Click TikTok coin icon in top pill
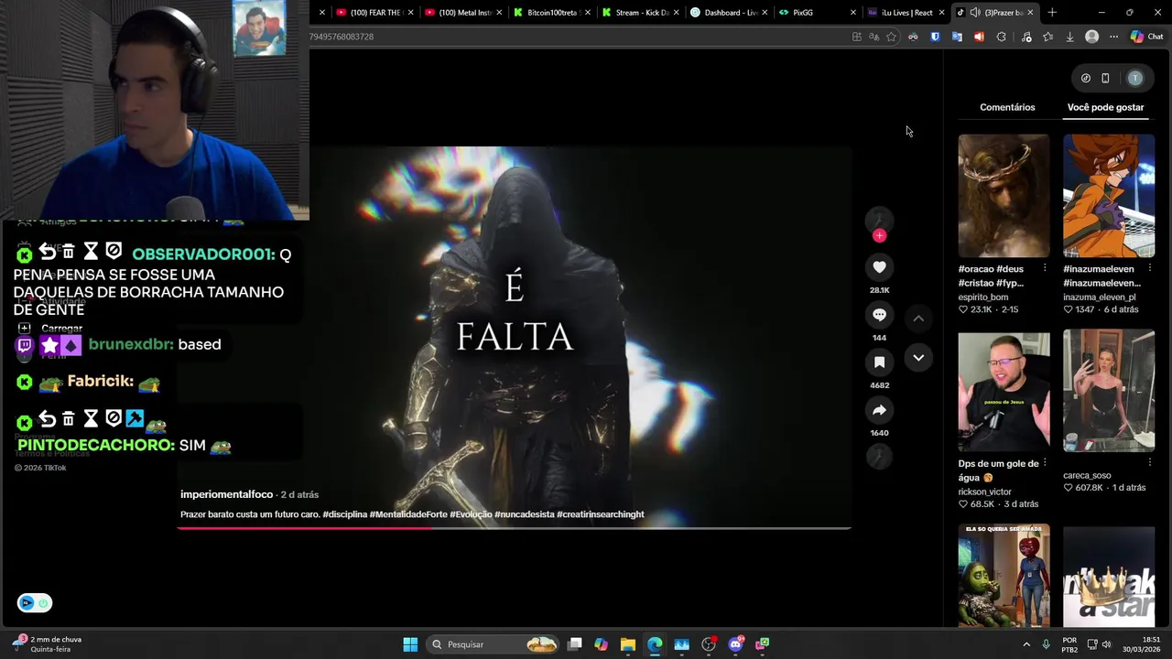The height and width of the screenshot is (659, 1172). click(x=1086, y=78)
